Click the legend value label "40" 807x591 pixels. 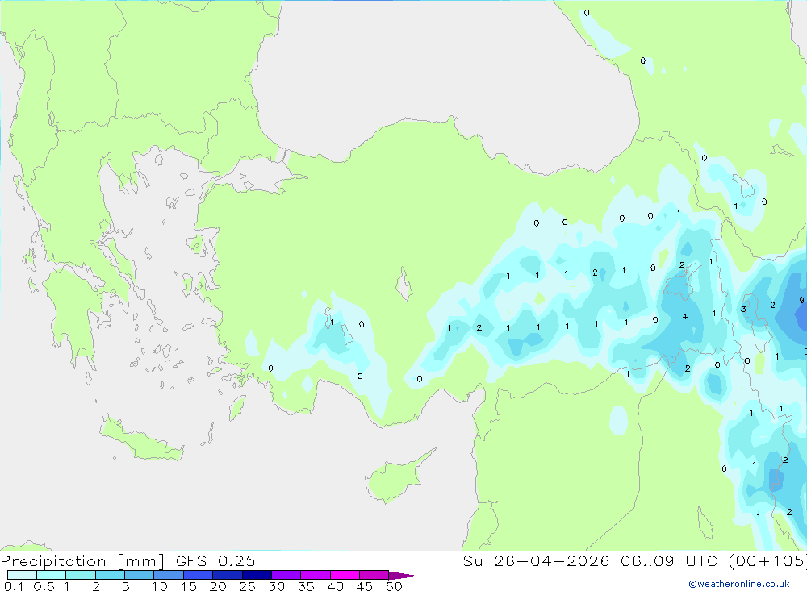pos(335,586)
